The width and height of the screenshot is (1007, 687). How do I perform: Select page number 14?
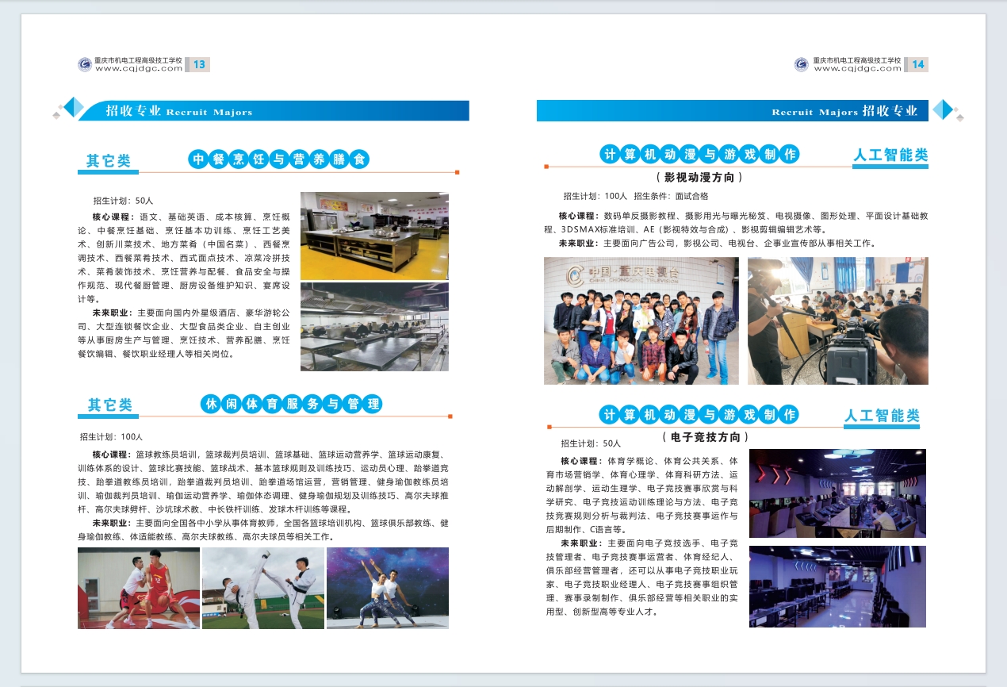pos(917,64)
